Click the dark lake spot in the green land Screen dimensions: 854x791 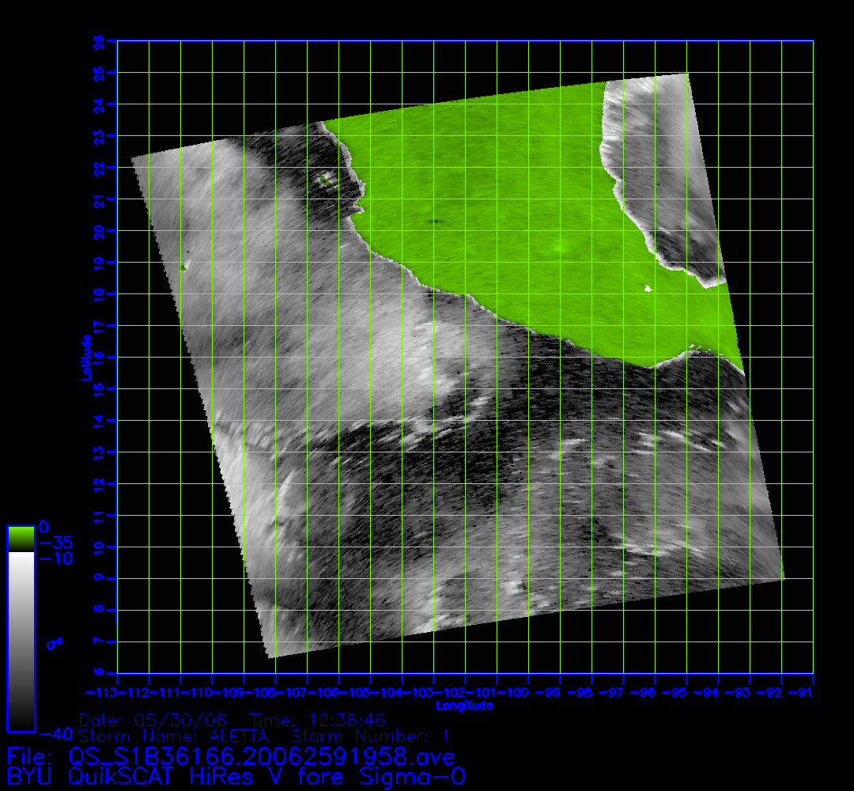pyautogui.click(x=434, y=221)
